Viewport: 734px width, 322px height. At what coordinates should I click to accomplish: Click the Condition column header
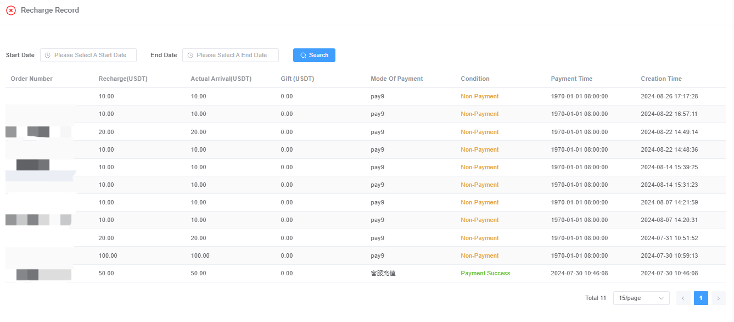[x=475, y=79]
